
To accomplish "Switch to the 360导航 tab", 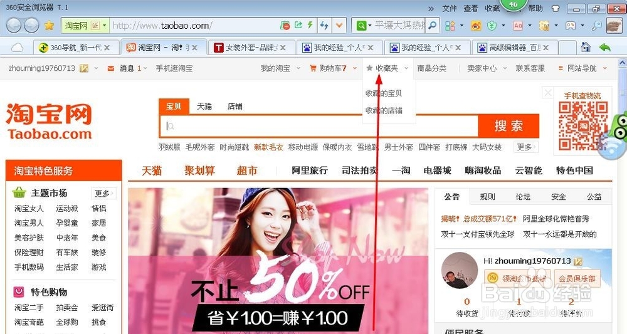I will tap(76, 48).
